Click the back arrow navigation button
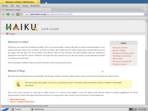The height and width of the screenshot is (111, 148). pyautogui.click(x=3, y=14)
